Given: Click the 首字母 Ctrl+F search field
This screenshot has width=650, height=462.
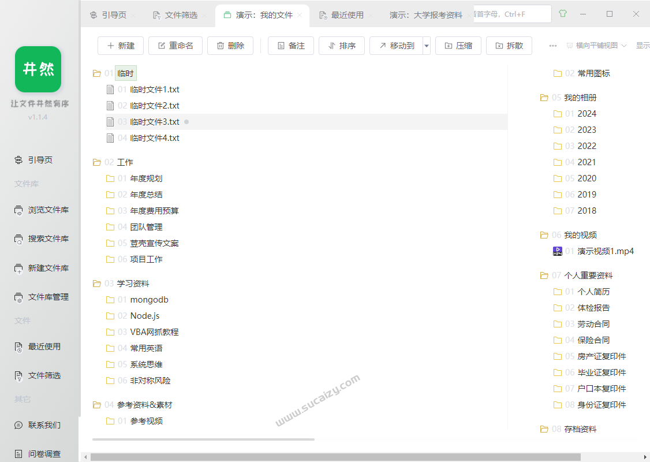Looking at the screenshot, I should pos(512,14).
